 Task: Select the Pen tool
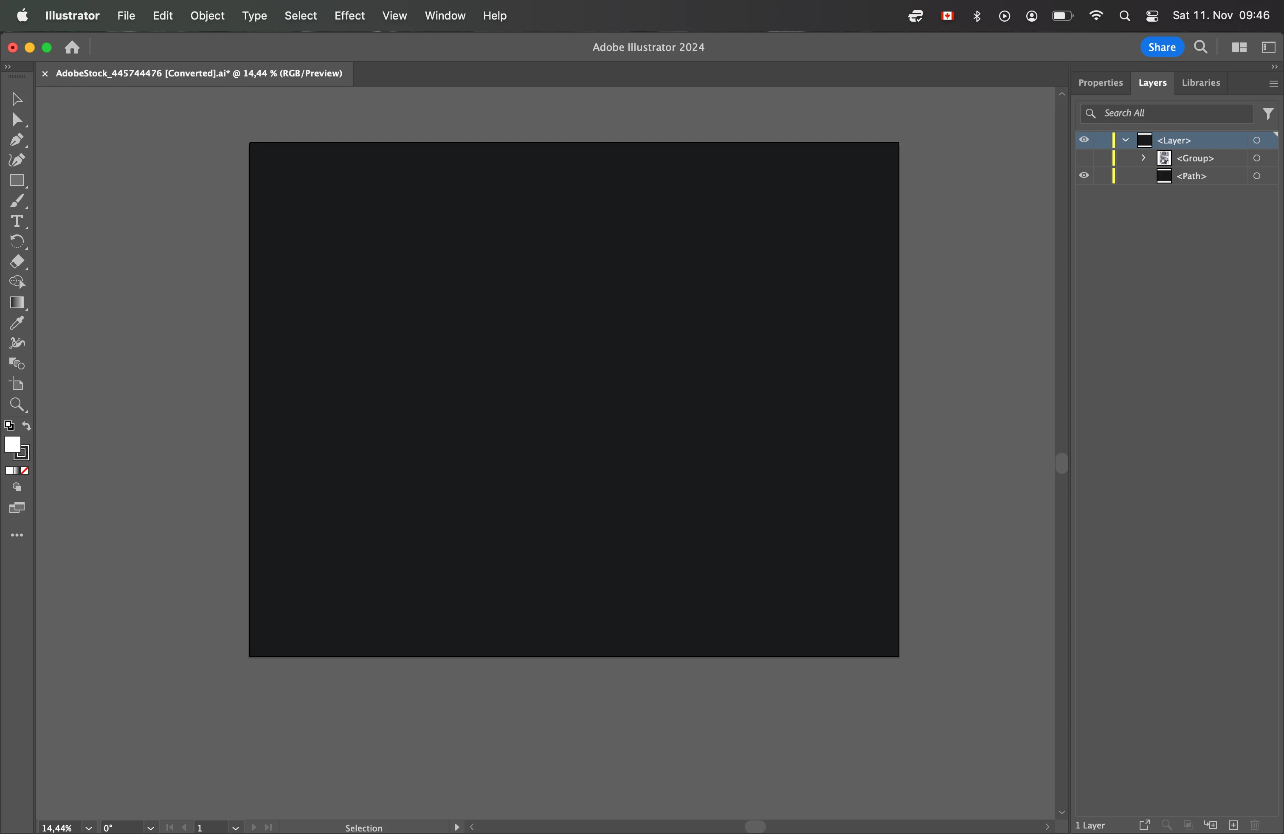pyautogui.click(x=17, y=140)
